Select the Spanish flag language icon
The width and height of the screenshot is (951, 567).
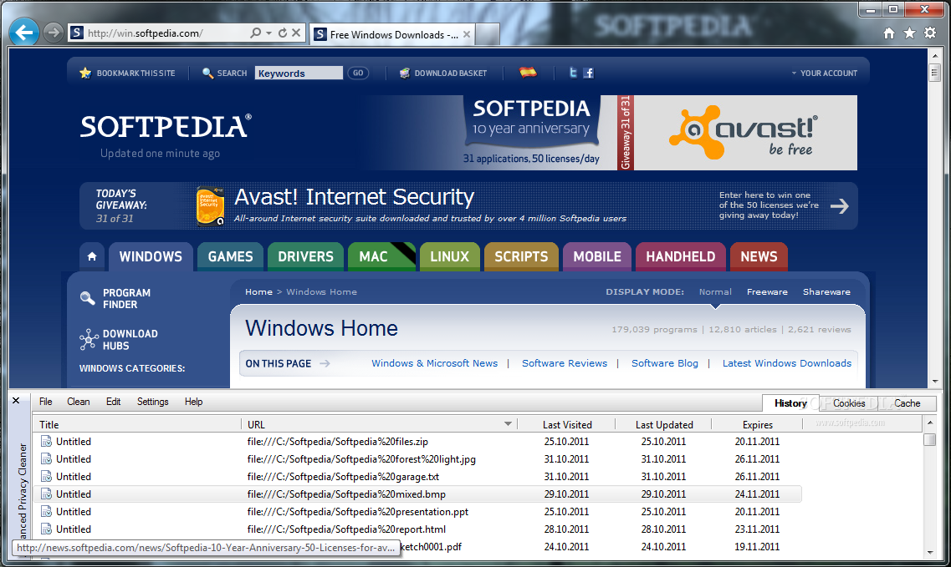click(x=529, y=72)
